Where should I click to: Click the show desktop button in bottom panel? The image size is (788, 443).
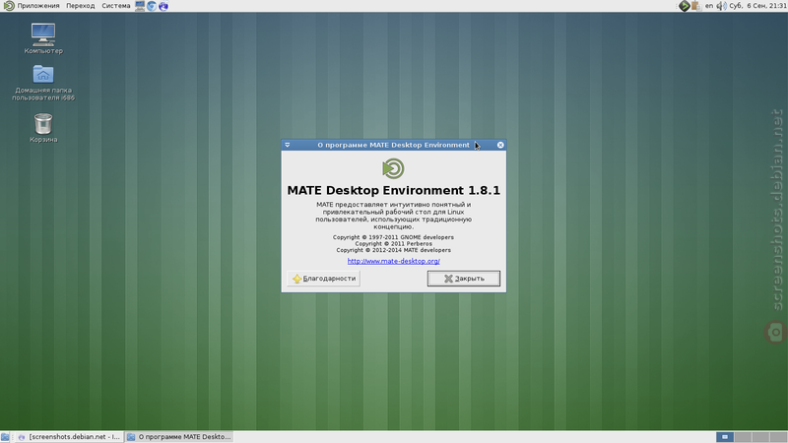tap(5, 437)
